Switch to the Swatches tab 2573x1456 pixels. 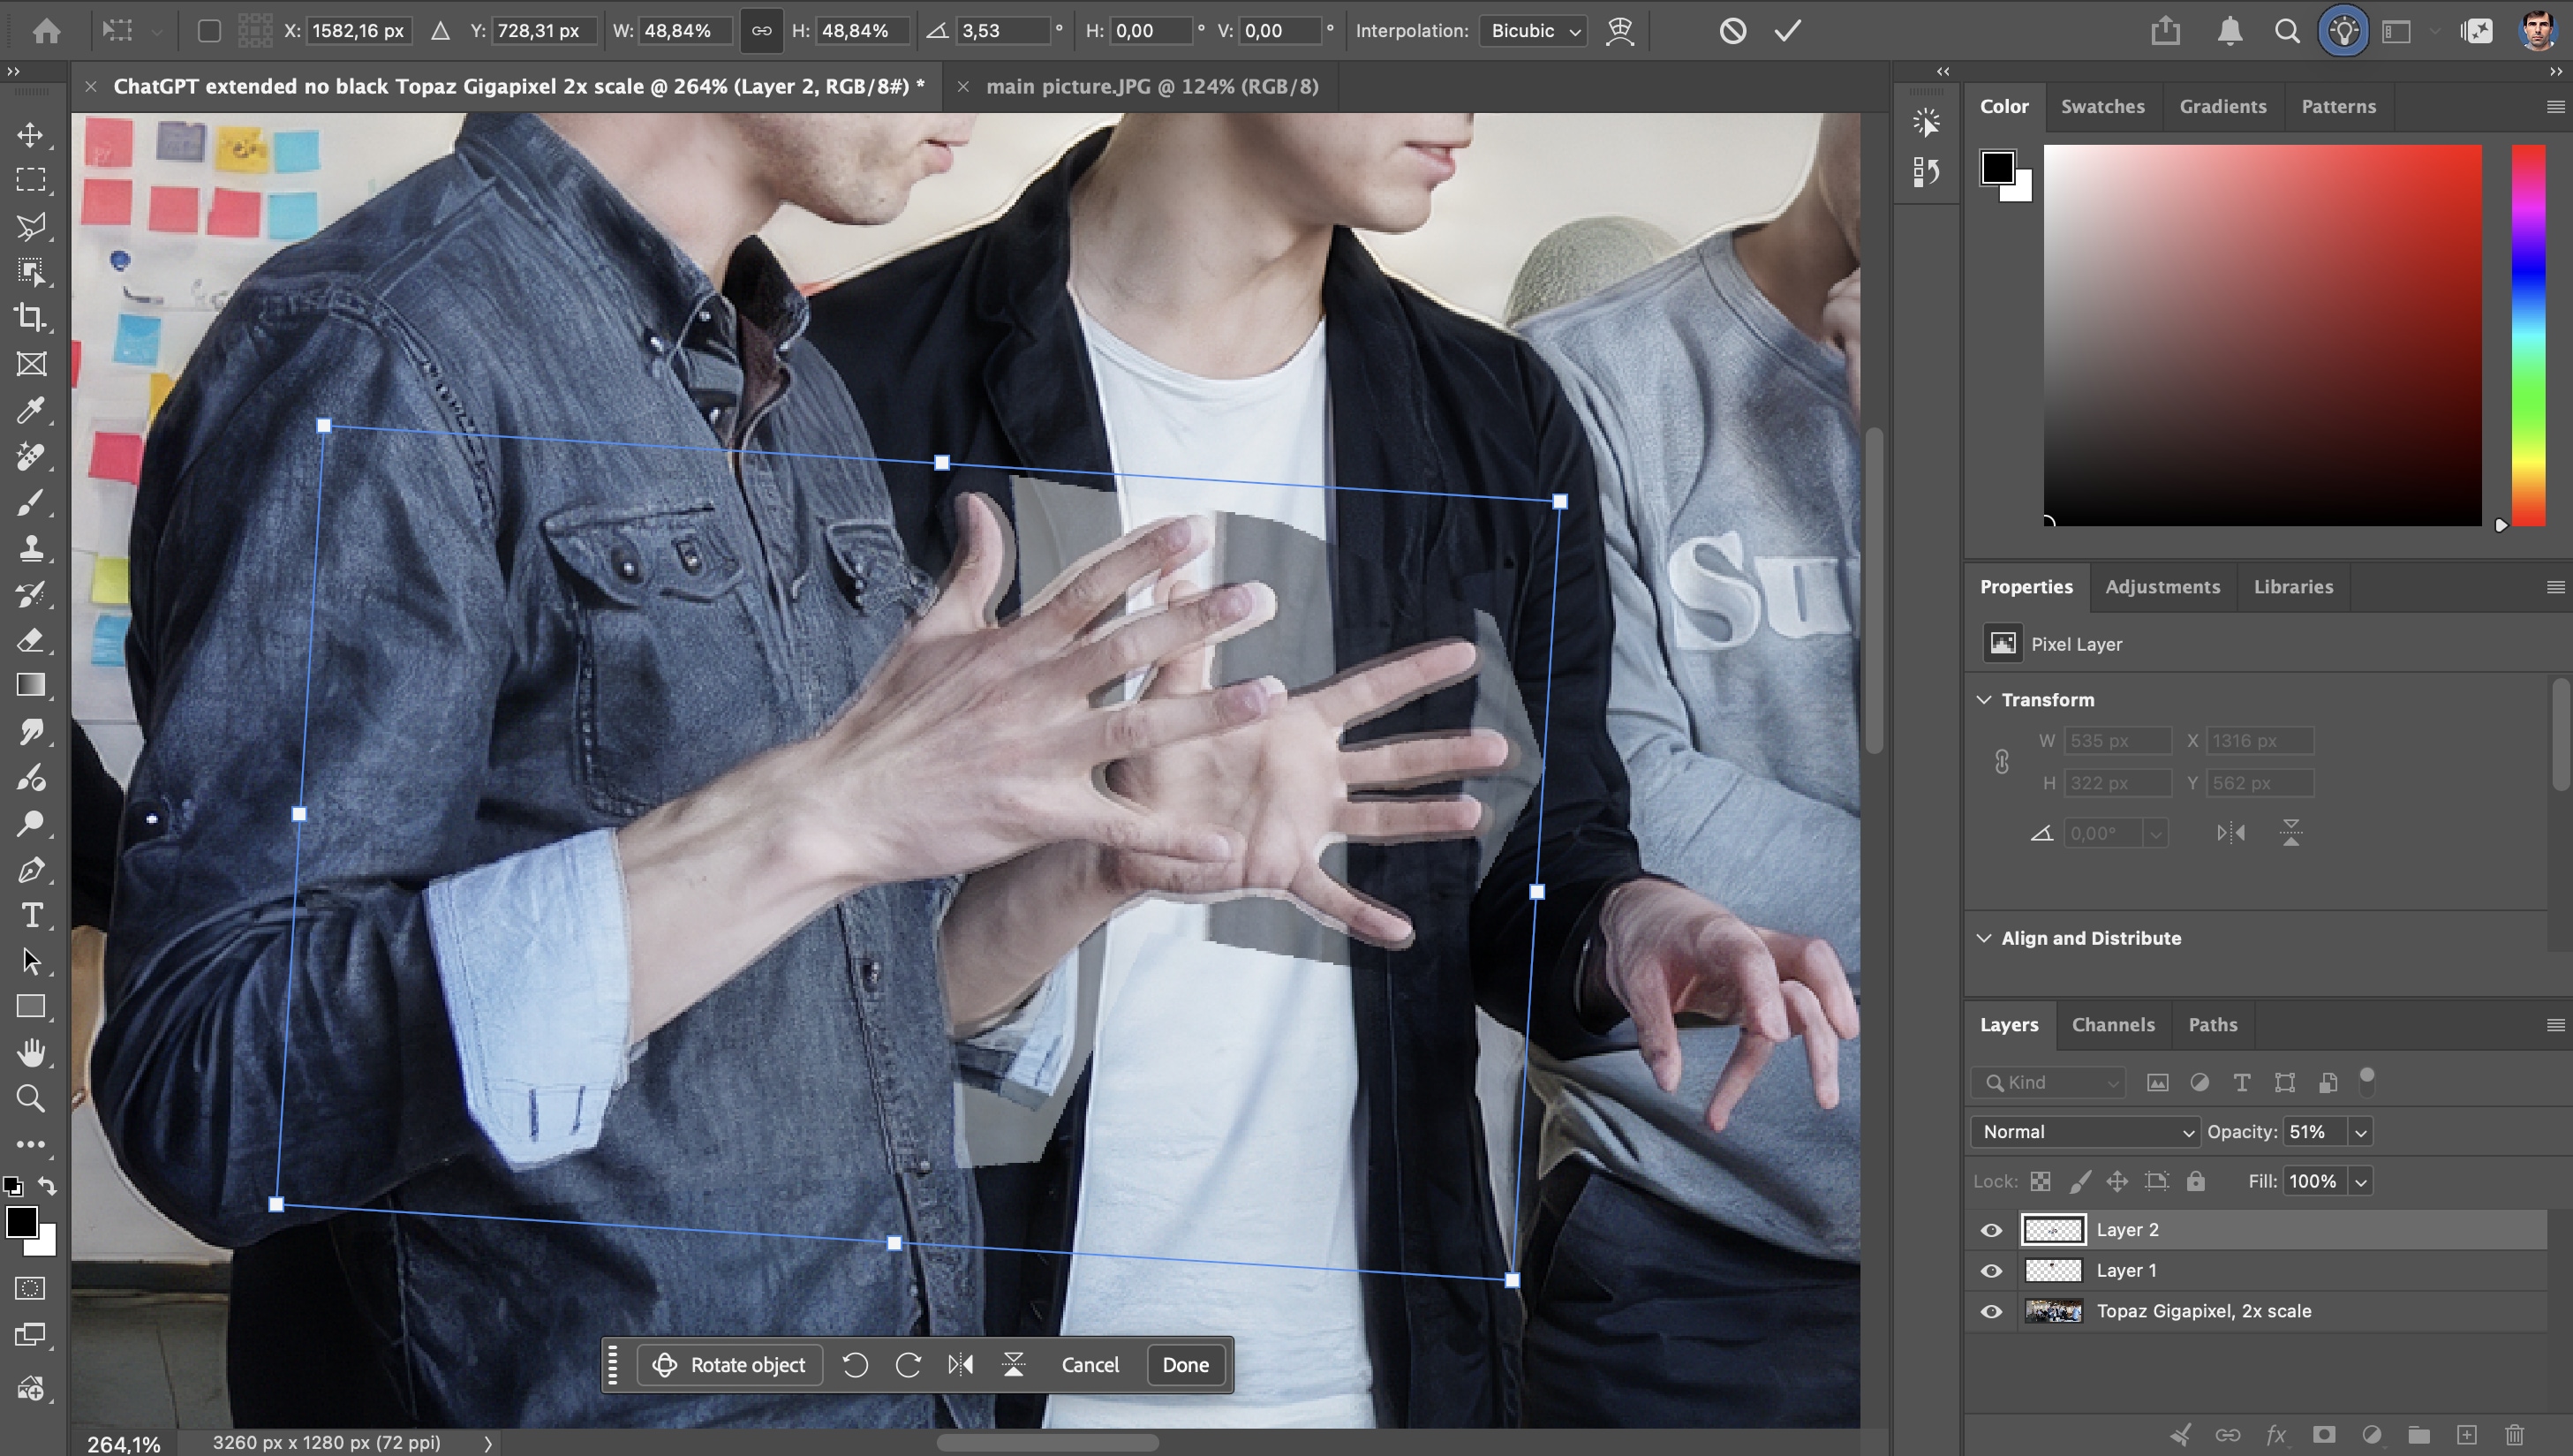coord(2102,106)
